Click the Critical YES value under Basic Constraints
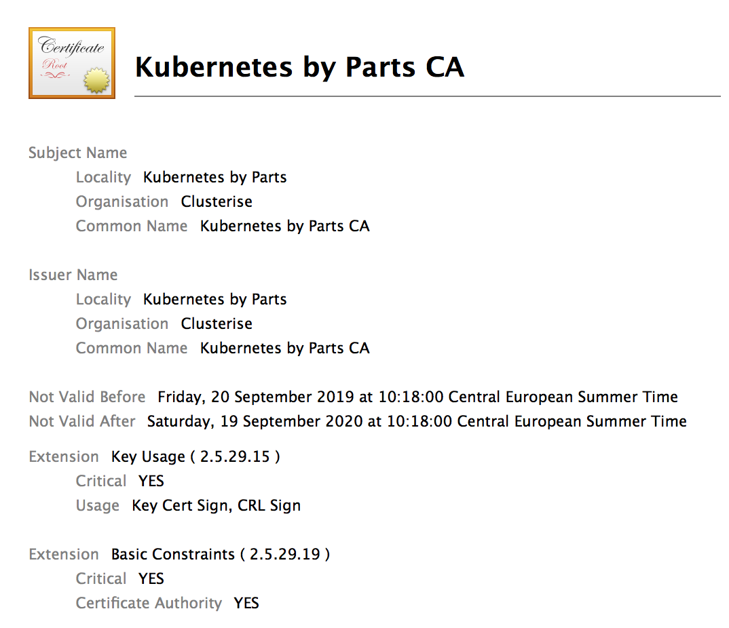 click(x=151, y=578)
